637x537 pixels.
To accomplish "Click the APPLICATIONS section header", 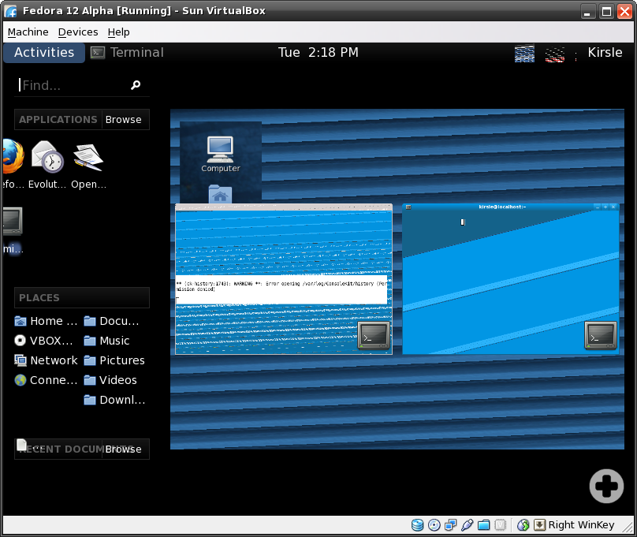I will 58,119.
